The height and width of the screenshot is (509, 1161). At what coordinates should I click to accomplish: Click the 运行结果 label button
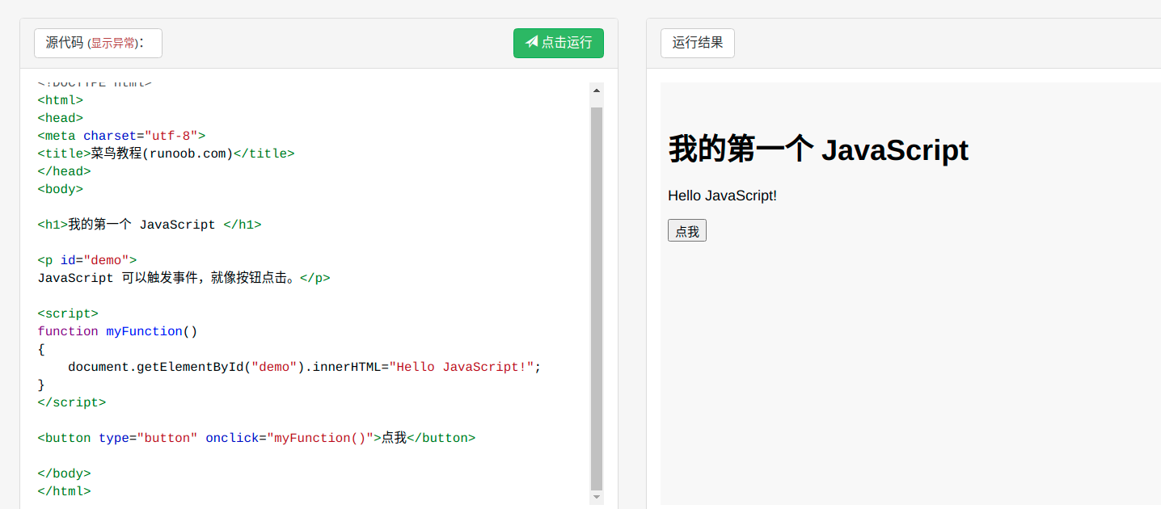697,43
